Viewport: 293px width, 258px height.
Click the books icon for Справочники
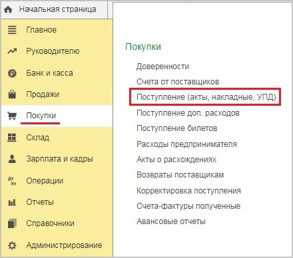click(12, 223)
